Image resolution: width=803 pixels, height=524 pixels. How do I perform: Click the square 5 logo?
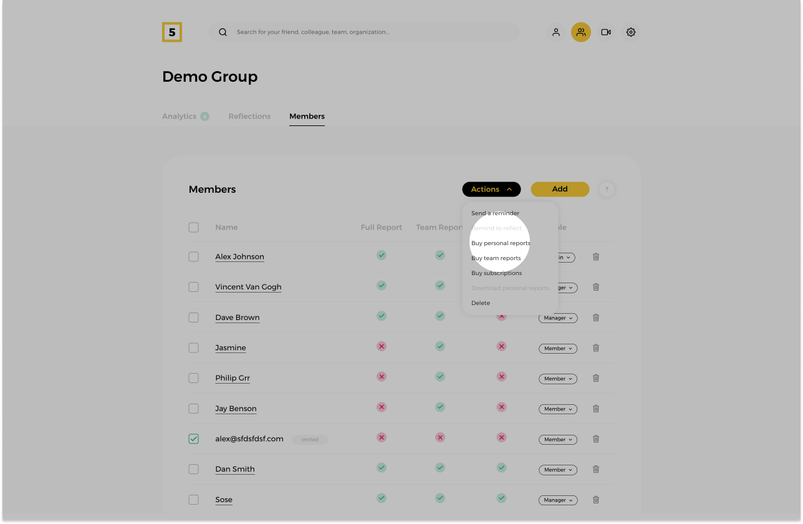[172, 32]
